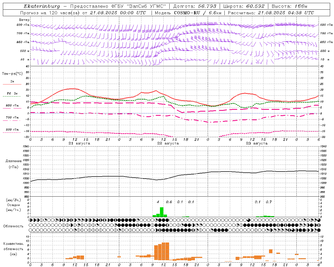
Task: Click the (гПа) unit under Давление
Action: [14, 167]
